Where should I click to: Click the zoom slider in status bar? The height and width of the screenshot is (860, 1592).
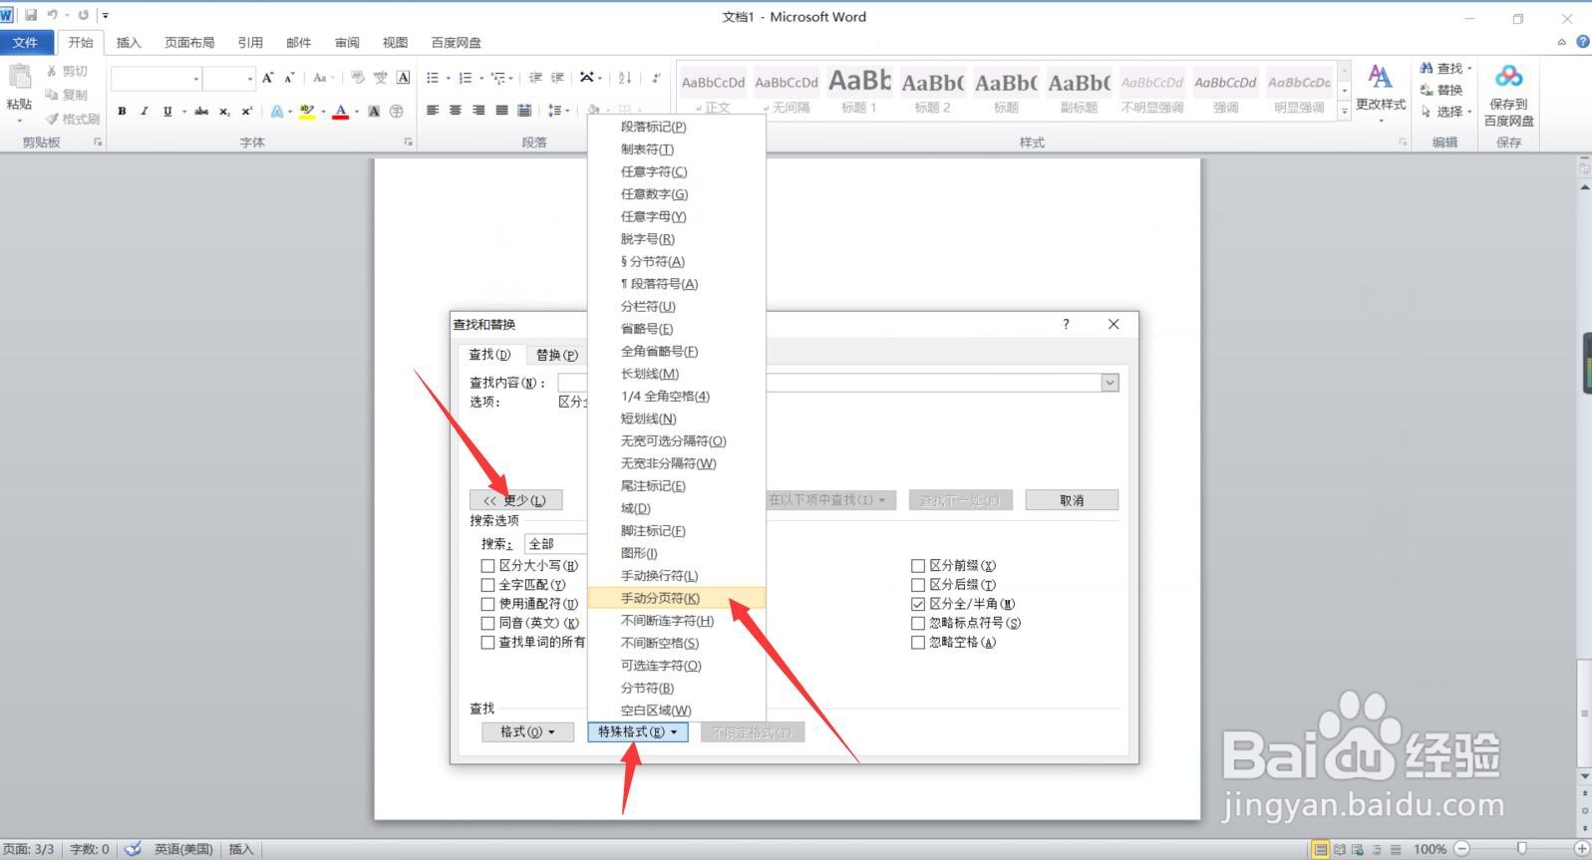tap(1521, 848)
